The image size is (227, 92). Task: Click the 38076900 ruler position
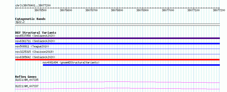tap(143, 10)
